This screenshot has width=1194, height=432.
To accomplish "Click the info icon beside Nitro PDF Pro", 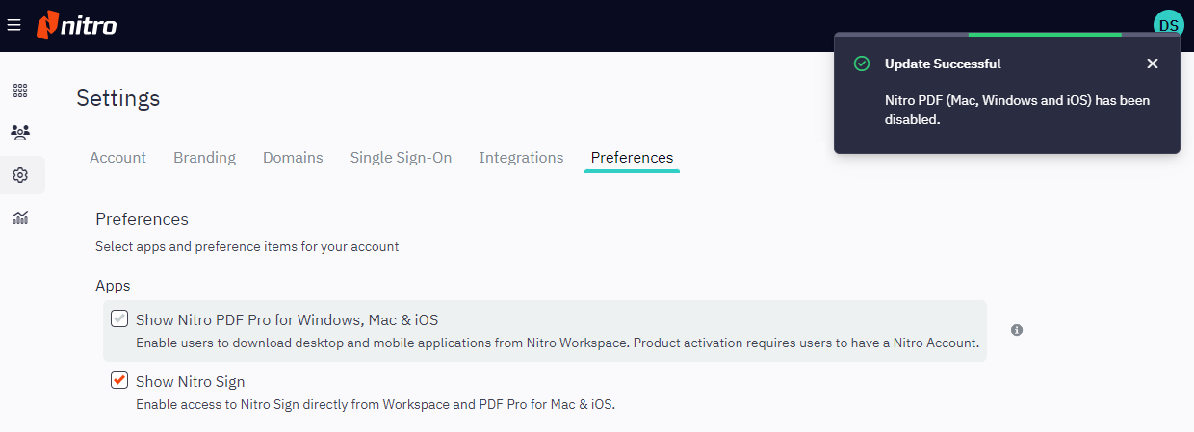I will click(x=1017, y=330).
